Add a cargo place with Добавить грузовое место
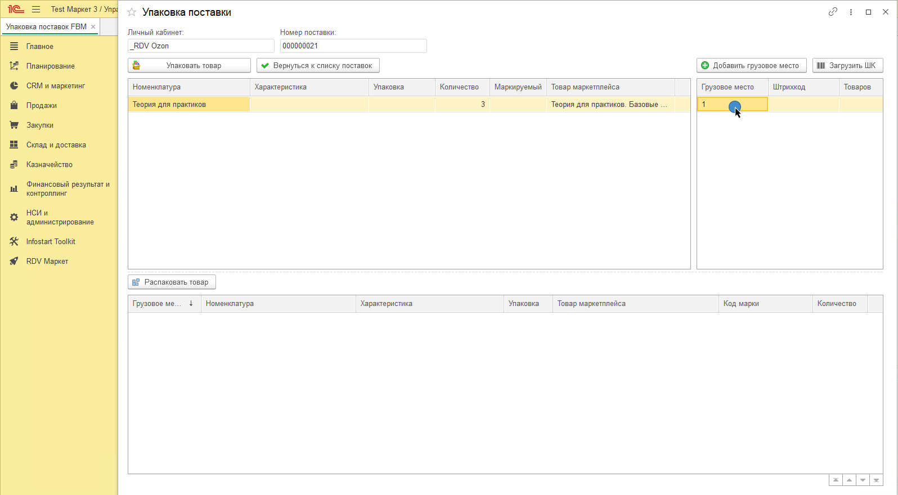 tap(751, 66)
